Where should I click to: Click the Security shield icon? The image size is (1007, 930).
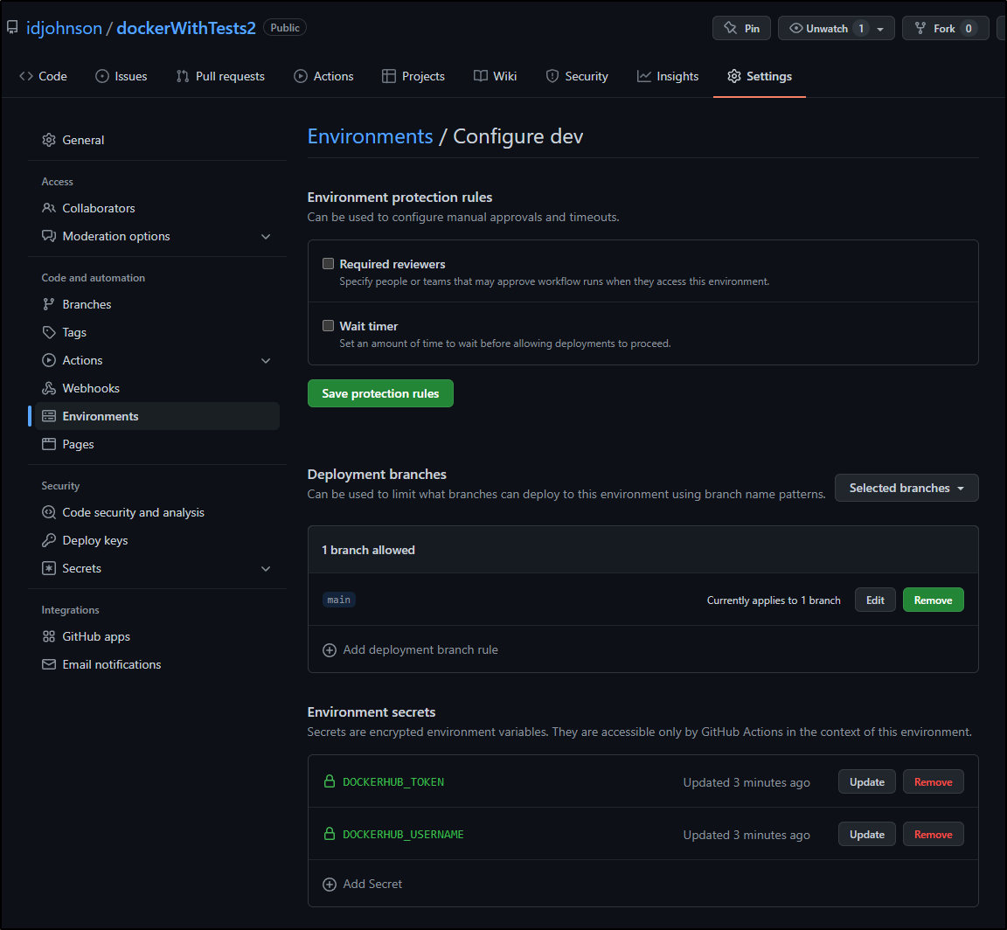coord(552,76)
